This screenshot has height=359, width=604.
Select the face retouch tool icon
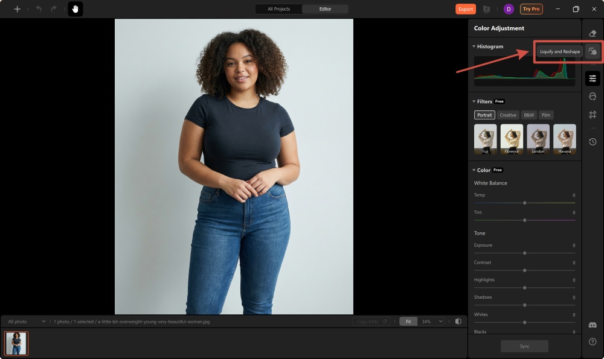click(593, 98)
